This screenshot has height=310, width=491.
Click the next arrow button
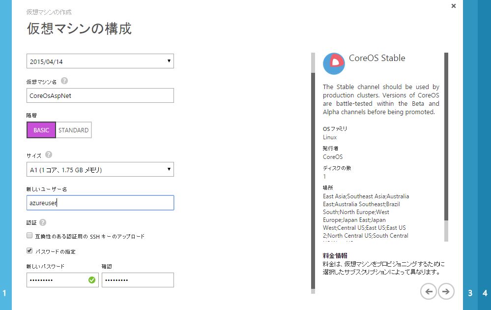coord(446,291)
